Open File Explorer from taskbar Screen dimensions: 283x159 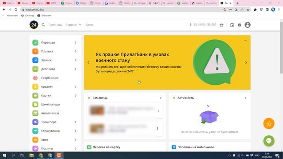coord(31,155)
